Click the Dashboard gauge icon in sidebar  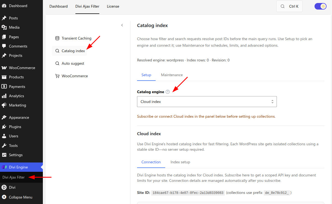click(4, 6)
